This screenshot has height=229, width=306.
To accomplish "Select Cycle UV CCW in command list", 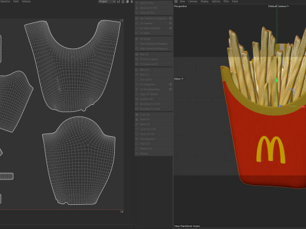I will point(154,129).
